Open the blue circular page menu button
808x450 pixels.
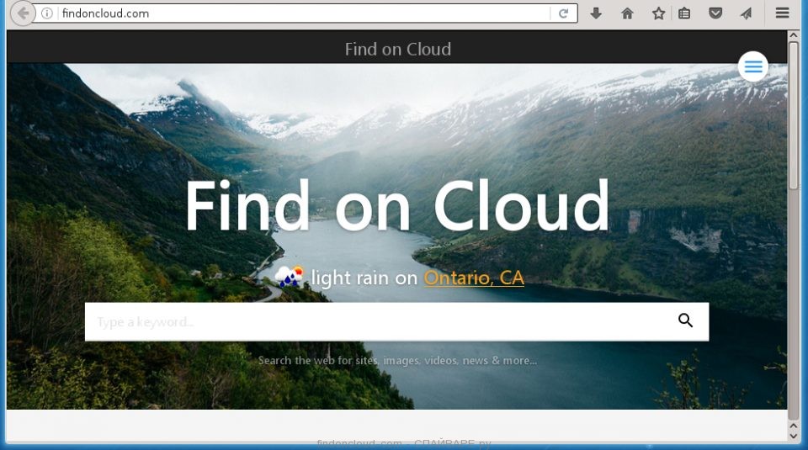point(752,66)
